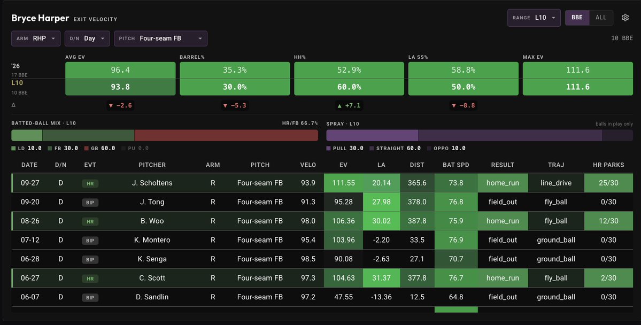Click the HH% delta +7.1 indicator
The width and height of the screenshot is (641, 325).
(x=349, y=105)
